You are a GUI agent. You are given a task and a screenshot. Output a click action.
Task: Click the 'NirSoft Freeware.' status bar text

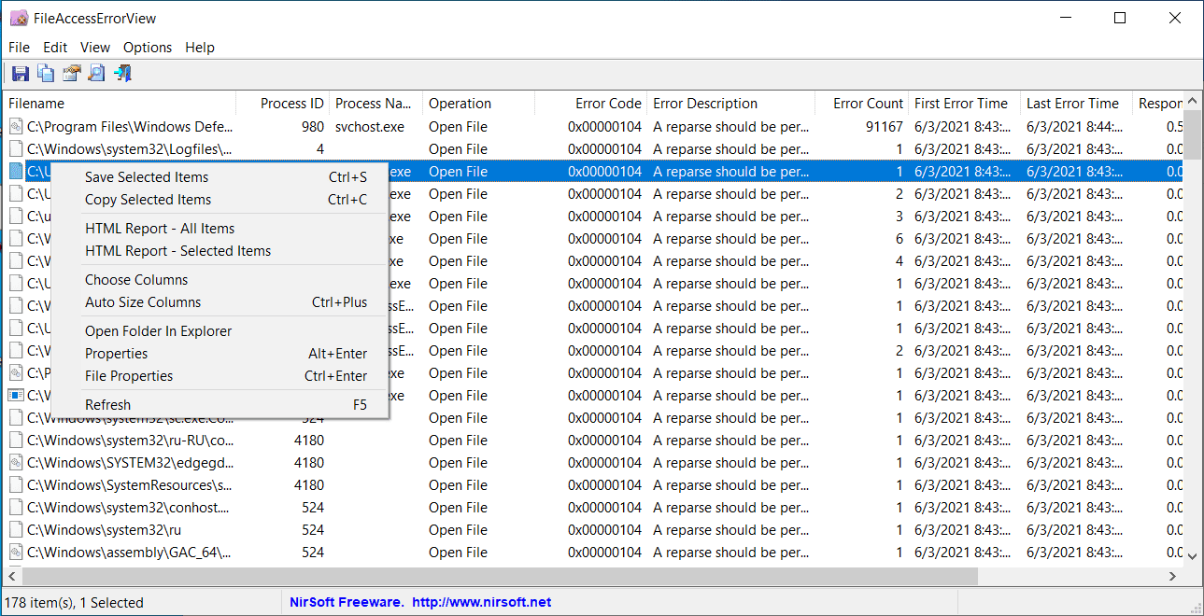click(347, 603)
